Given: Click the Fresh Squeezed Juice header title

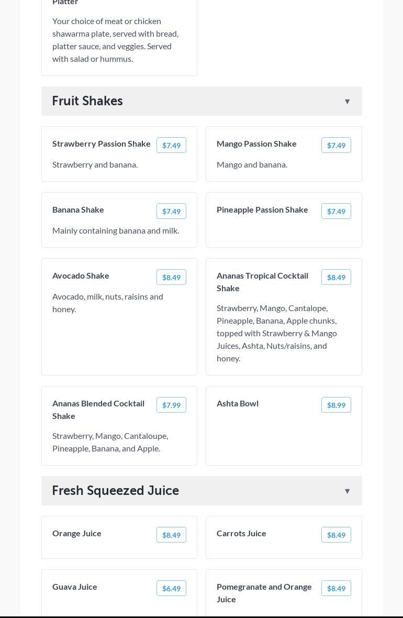Looking at the screenshot, I should pos(116,491).
